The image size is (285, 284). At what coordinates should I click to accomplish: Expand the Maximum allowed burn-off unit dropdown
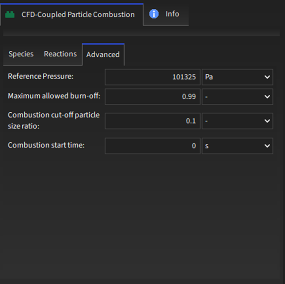coord(237,97)
